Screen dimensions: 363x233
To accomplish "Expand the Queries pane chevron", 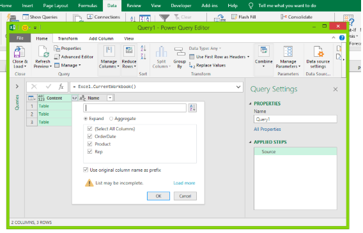I will pos(17,86).
